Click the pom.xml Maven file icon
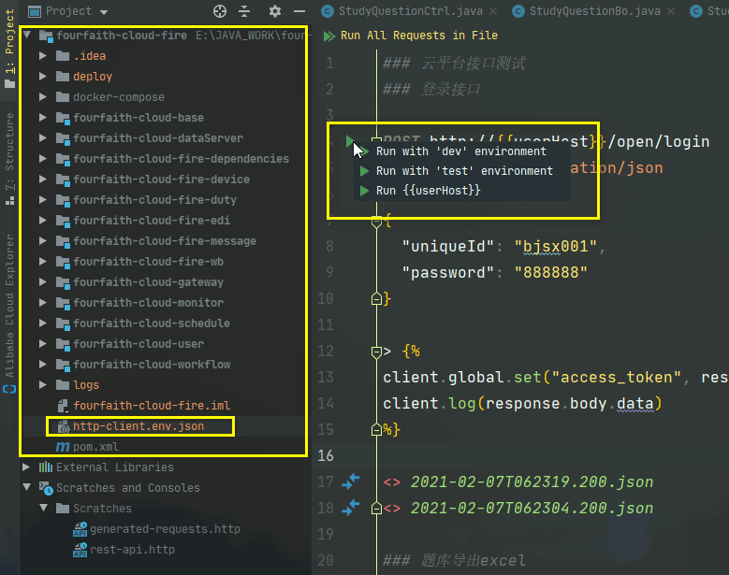Viewport: 729px width, 575px height. 63,447
